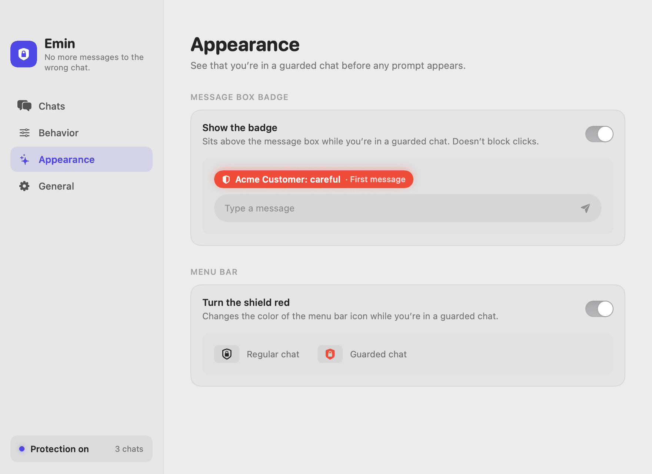Select the Appearance section
Viewport: 652px width, 474px height.
[81, 159]
